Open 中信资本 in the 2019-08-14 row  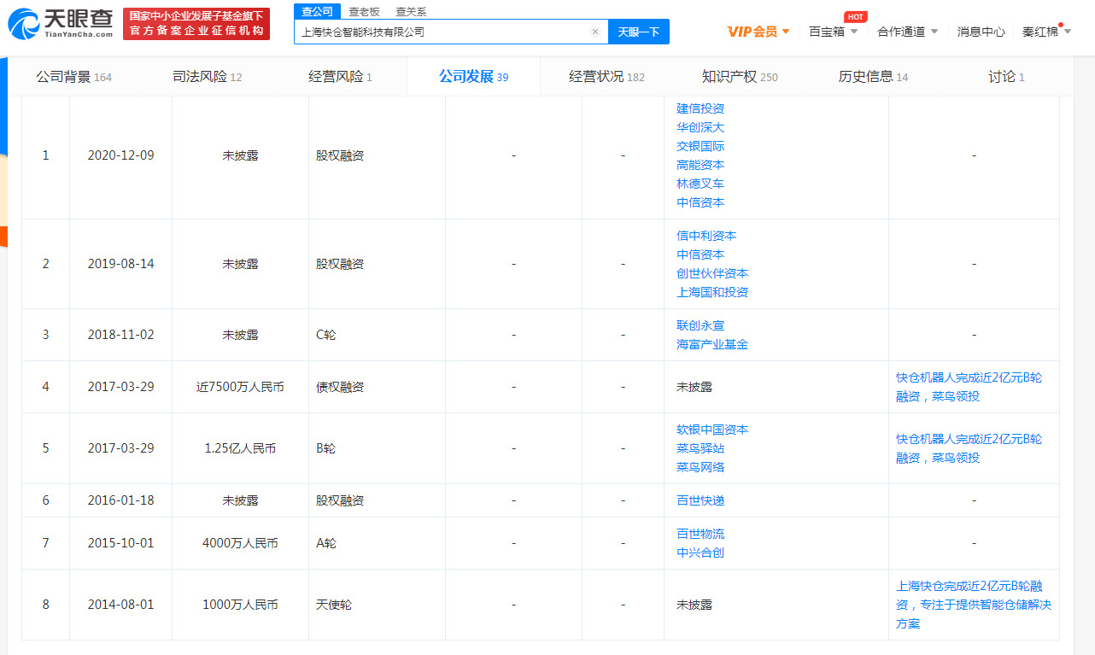click(x=700, y=254)
